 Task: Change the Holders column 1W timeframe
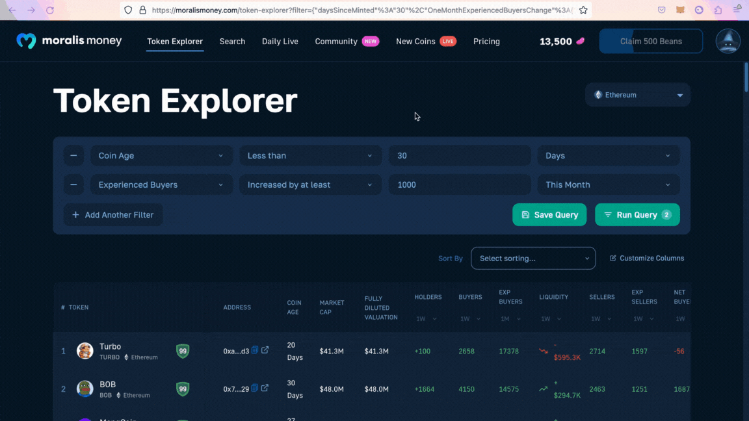pos(426,319)
